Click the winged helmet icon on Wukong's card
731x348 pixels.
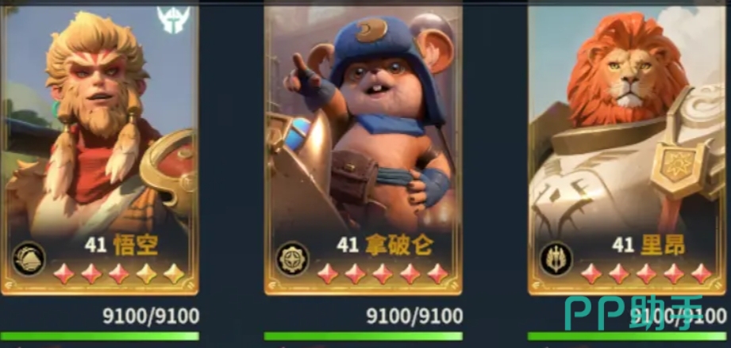point(173,20)
